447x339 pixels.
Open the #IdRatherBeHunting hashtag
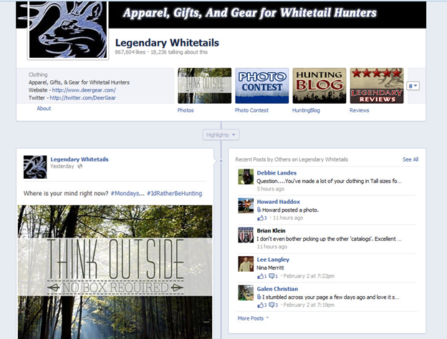[x=175, y=194]
